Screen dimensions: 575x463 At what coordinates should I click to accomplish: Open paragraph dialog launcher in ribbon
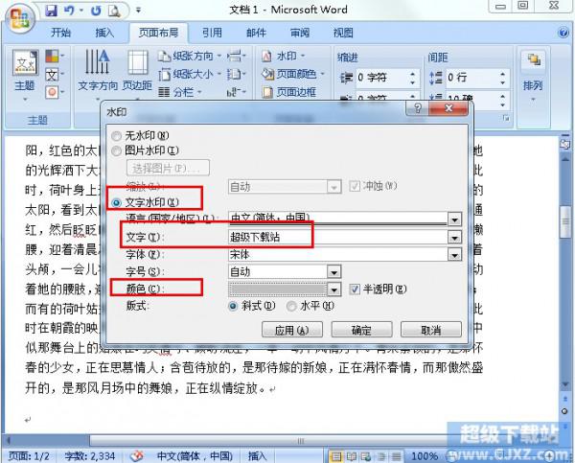(x=506, y=119)
